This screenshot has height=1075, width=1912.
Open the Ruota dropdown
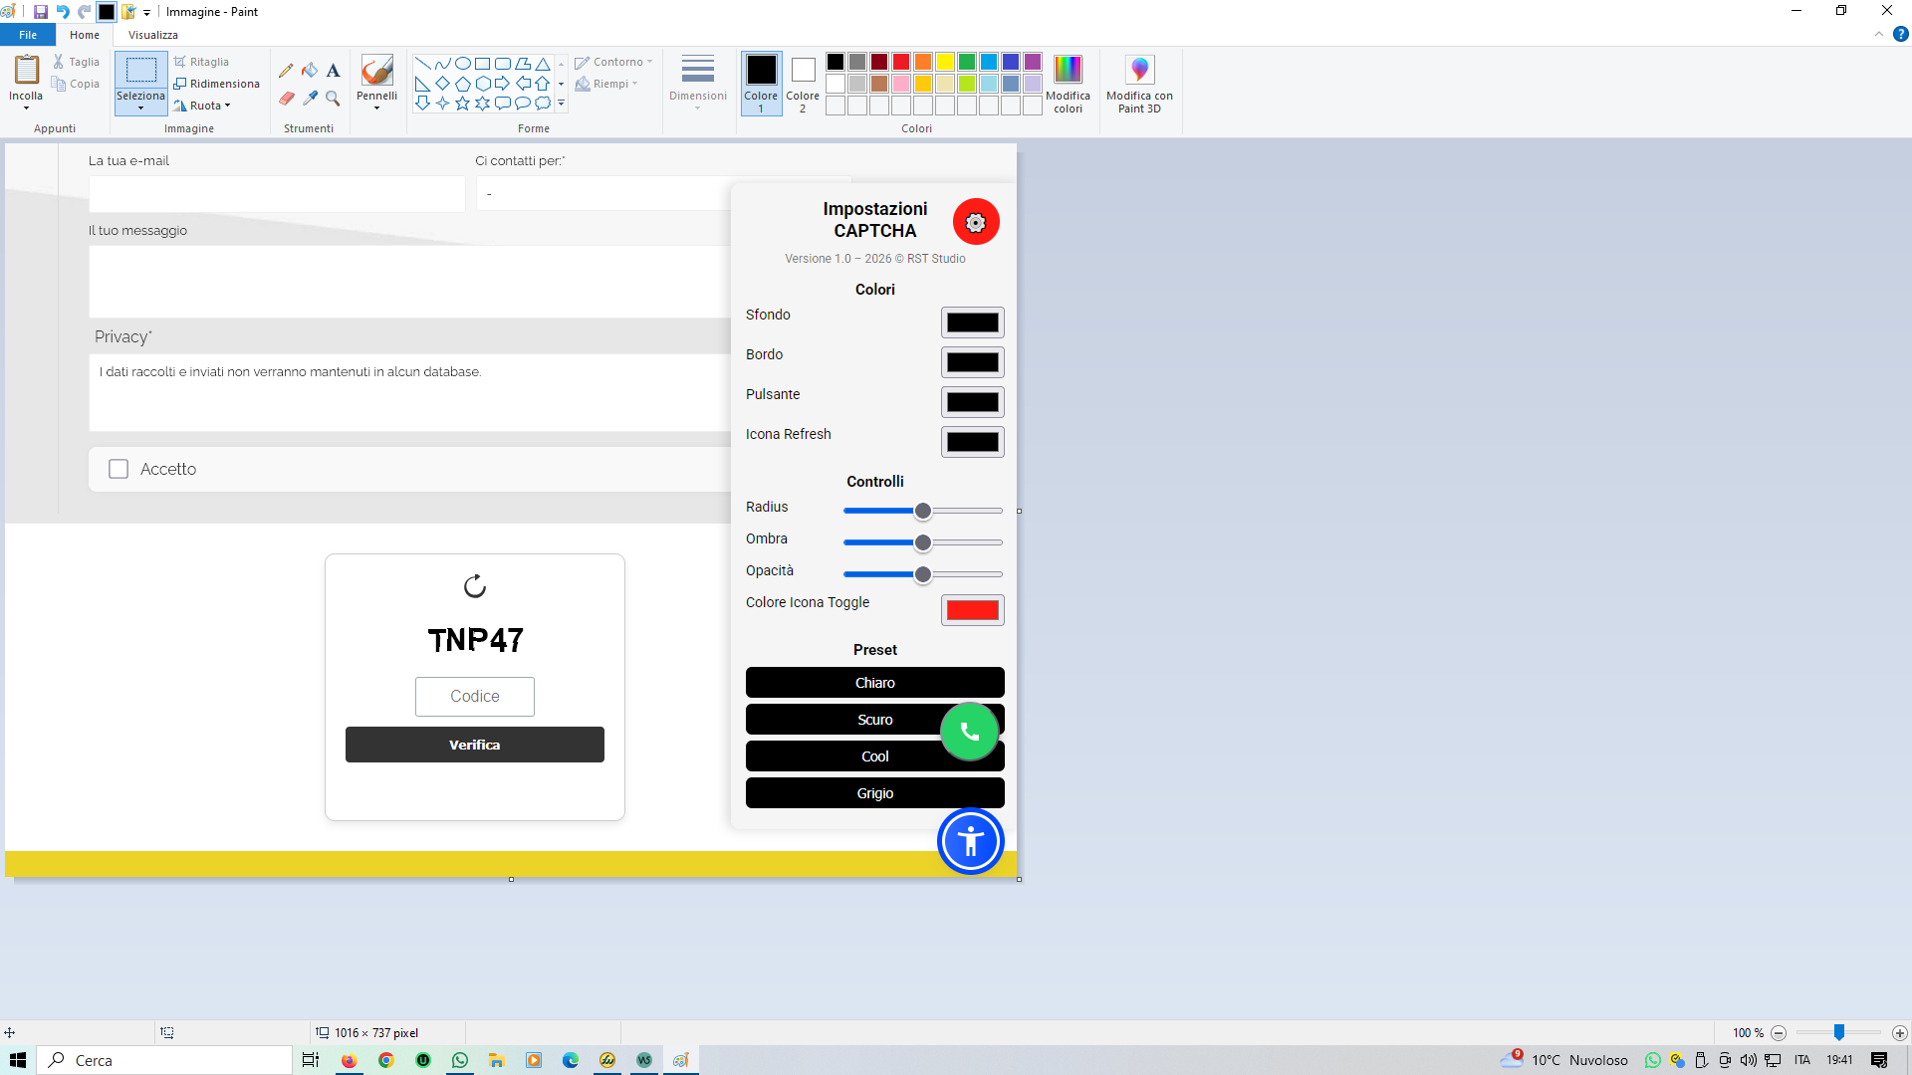(x=203, y=106)
